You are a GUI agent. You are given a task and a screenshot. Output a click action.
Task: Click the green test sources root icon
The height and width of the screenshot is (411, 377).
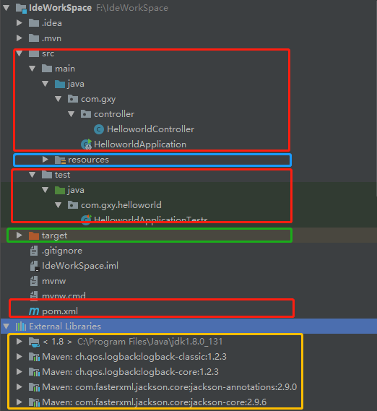[60, 190]
